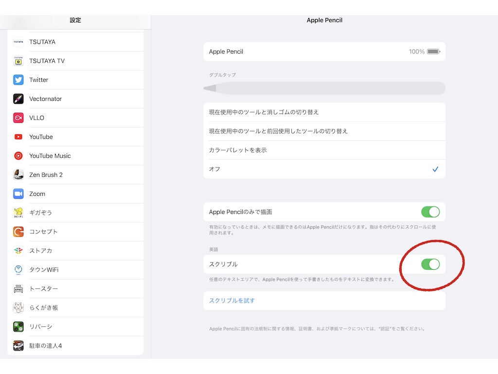Open the Twitter app icon in settings

pos(18,80)
